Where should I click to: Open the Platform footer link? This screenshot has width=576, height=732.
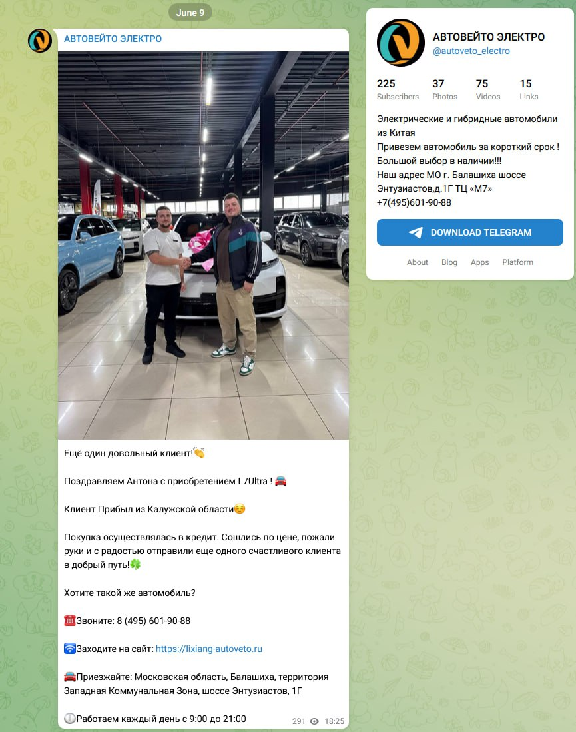(x=517, y=262)
